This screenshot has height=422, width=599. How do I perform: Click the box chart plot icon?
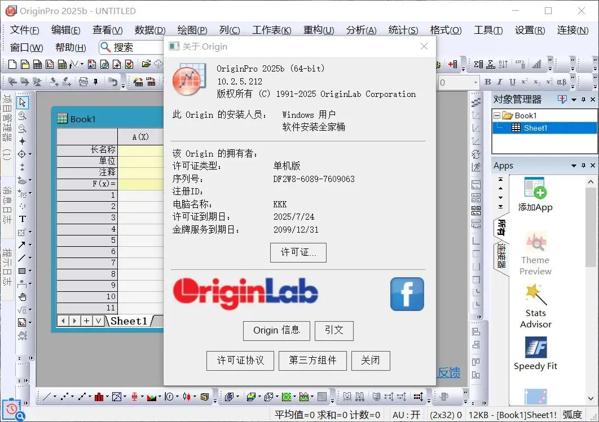134,397
